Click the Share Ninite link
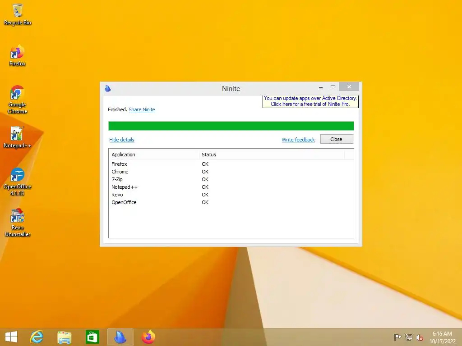 [142, 109]
